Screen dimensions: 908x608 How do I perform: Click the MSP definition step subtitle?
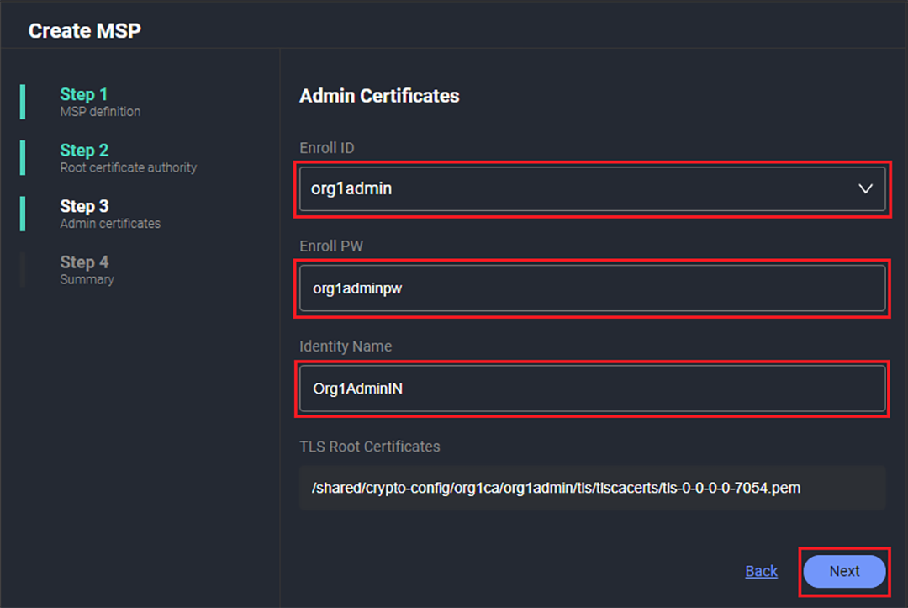point(100,112)
